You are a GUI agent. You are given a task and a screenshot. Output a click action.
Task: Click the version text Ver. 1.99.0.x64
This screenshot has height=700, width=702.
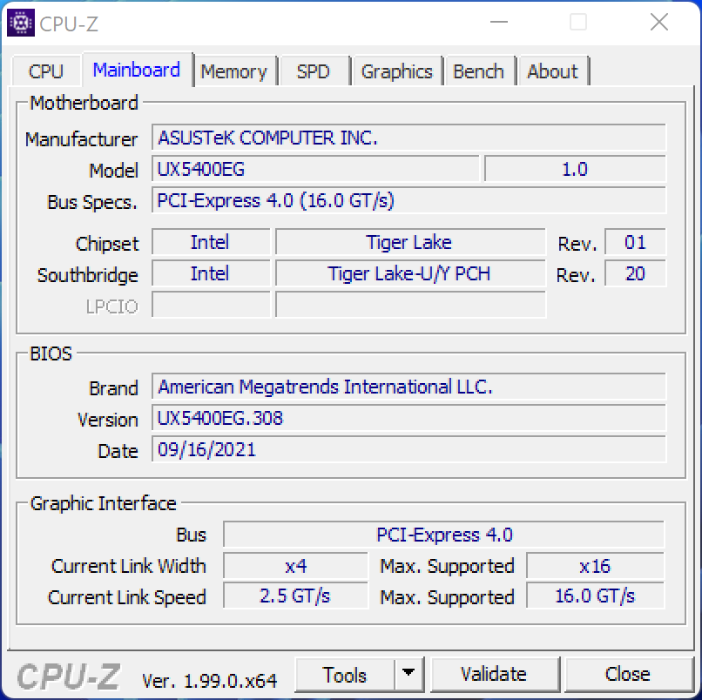tap(209, 681)
